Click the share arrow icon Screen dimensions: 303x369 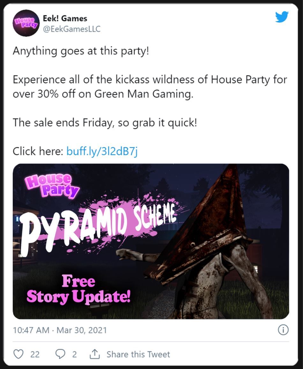[95, 354]
